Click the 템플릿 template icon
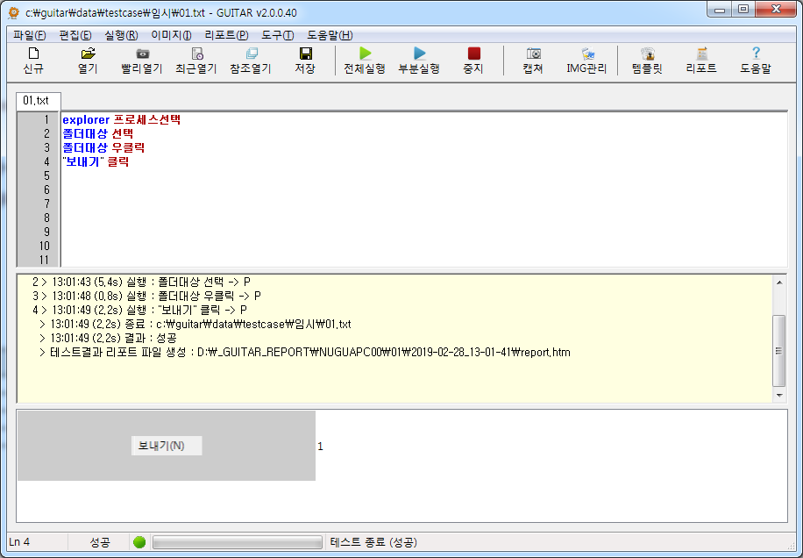Viewport: 803px width, 558px height. (x=646, y=61)
